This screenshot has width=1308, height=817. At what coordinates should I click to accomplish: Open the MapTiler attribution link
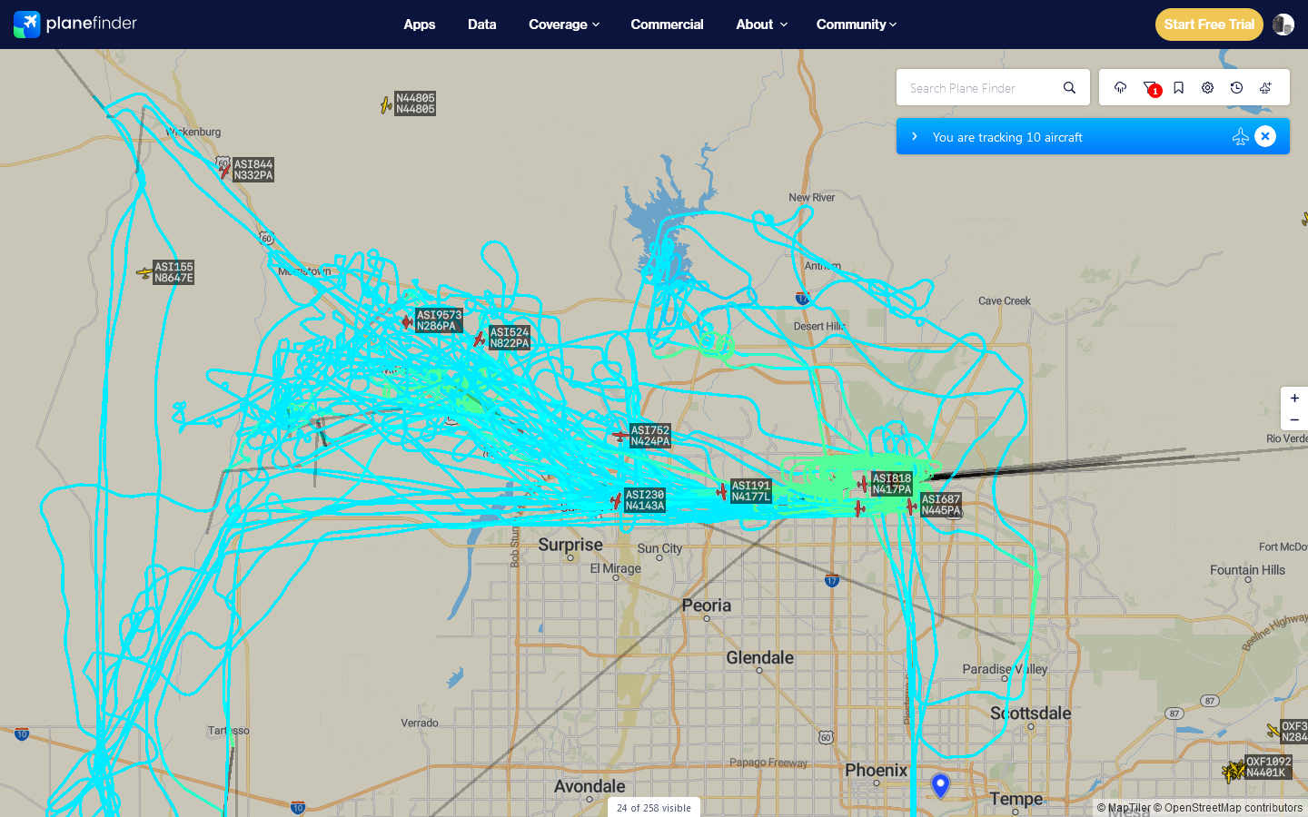(1124, 808)
